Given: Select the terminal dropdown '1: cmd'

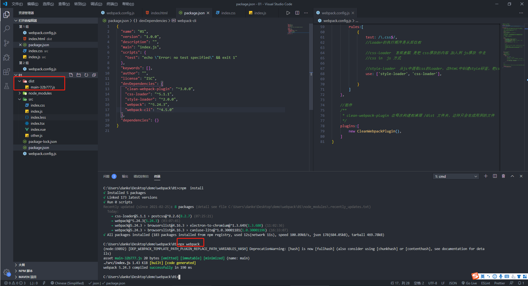Looking at the screenshot, I should pos(456,176).
